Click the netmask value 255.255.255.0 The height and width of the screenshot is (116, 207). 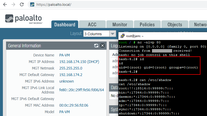coord(71,68)
